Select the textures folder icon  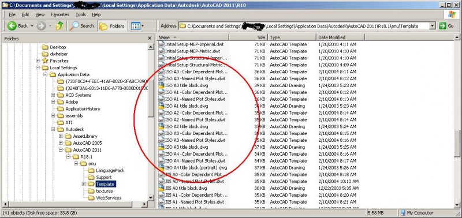coord(91,191)
